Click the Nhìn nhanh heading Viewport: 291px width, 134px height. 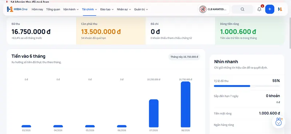coord(226,61)
